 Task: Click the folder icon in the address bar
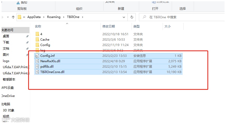pos(19,17)
